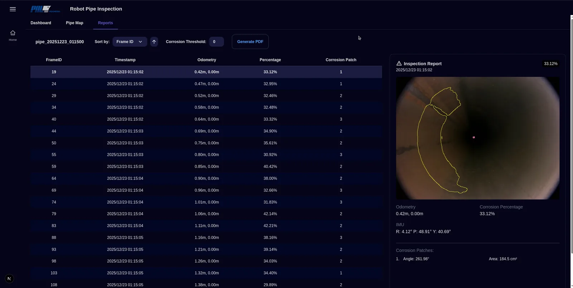Click the pipe inspection image
This screenshot has width=573, height=288.
tap(477, 138)
